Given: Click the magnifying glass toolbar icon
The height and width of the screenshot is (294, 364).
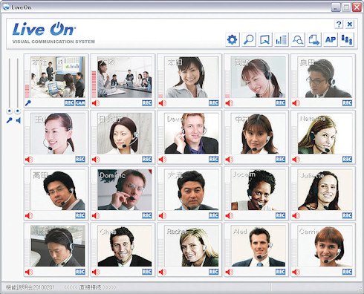Looking at the screenshot, I should pos(249,39).
